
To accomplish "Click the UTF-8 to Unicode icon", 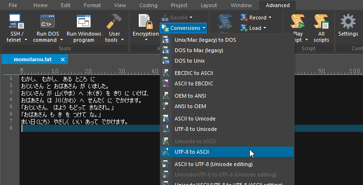I will coord(166,129).
